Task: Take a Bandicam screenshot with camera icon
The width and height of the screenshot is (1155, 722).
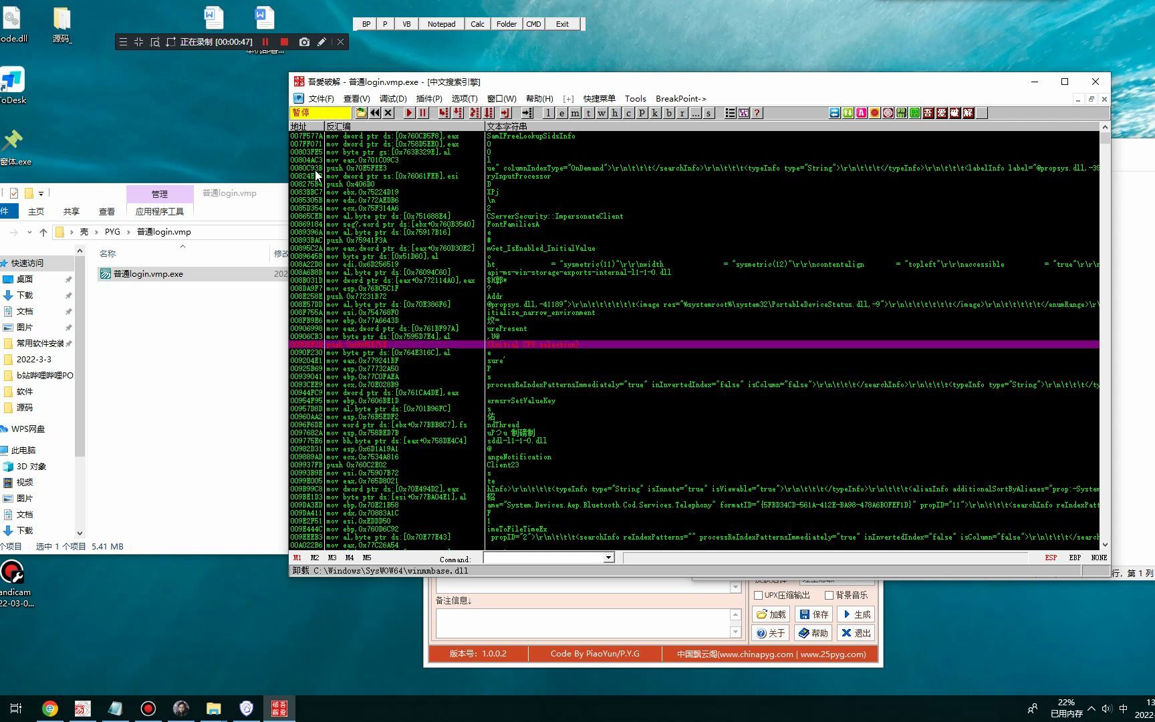Action: (304, 41)
